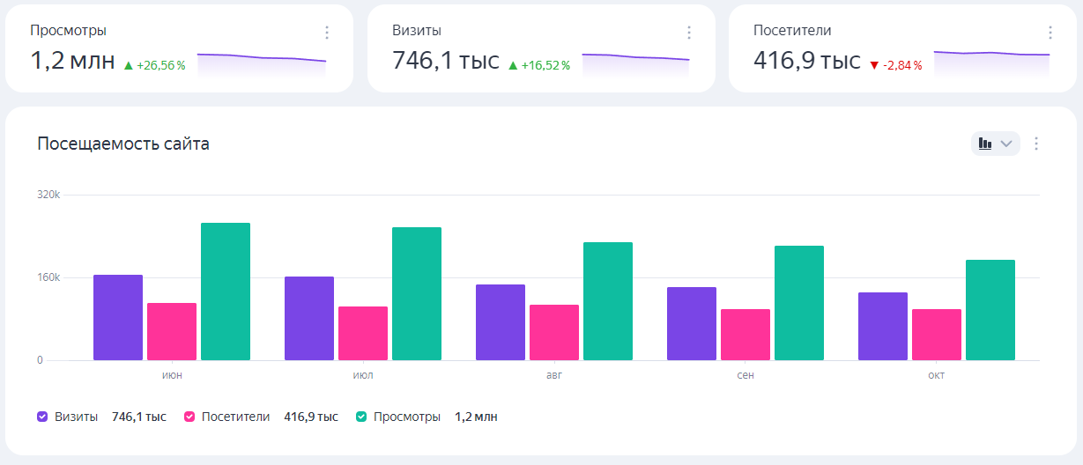This screenshot has height=465, width=1083.
Task: Toggle the Посетители legend checkbox
Action: [189, 417]
